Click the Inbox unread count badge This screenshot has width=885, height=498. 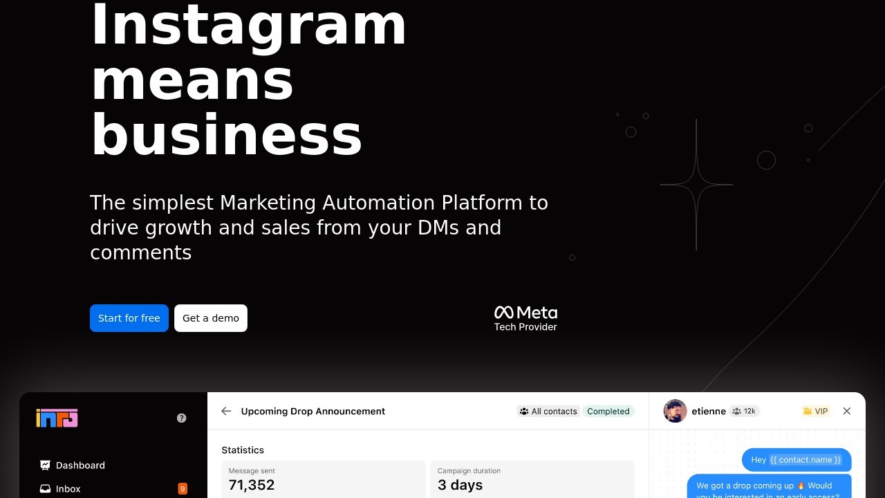pos(183,489)
